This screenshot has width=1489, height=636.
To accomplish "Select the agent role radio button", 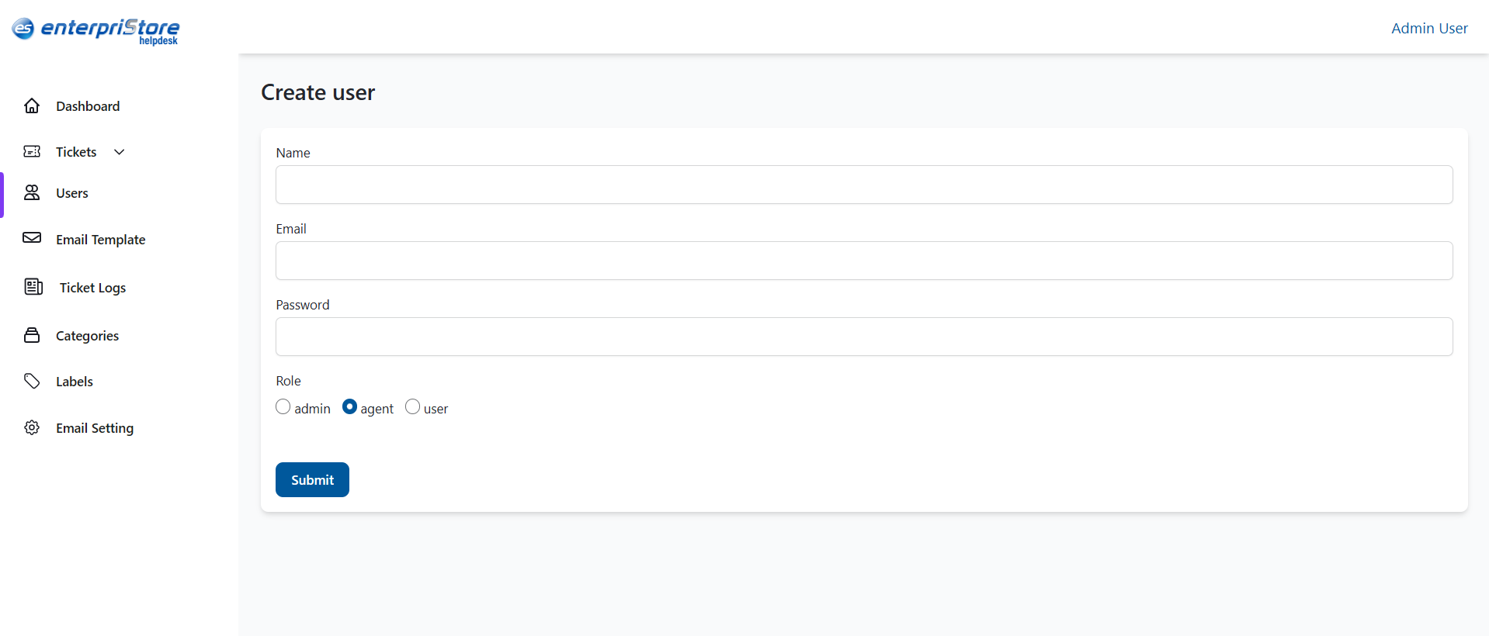I will tap(348, 406).
